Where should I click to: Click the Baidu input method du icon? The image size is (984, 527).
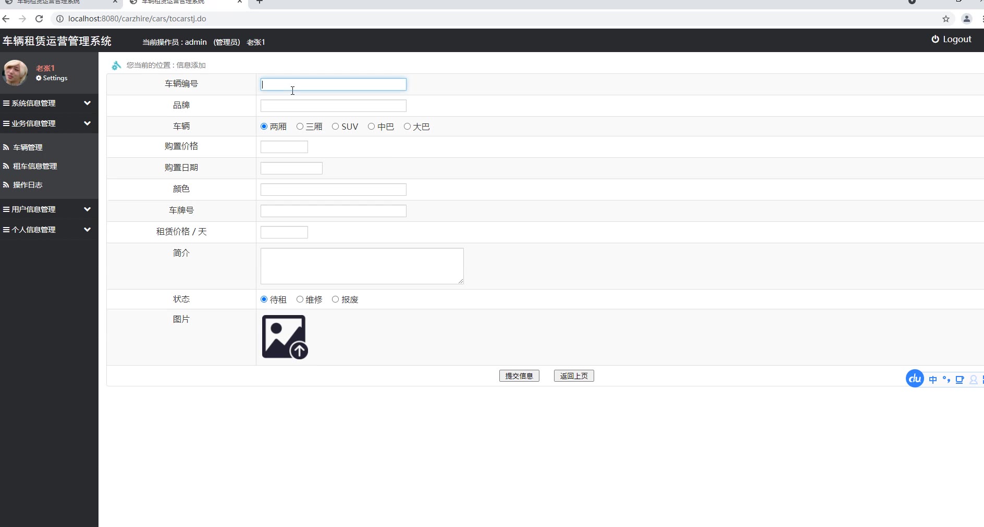tap(915, 379)
